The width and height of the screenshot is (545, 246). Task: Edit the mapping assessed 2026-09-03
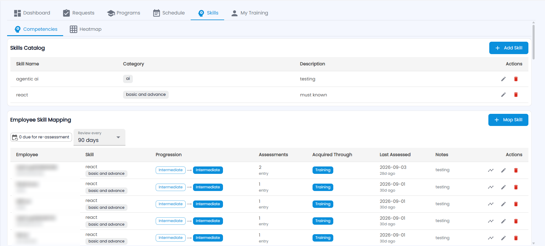(503, 170)
